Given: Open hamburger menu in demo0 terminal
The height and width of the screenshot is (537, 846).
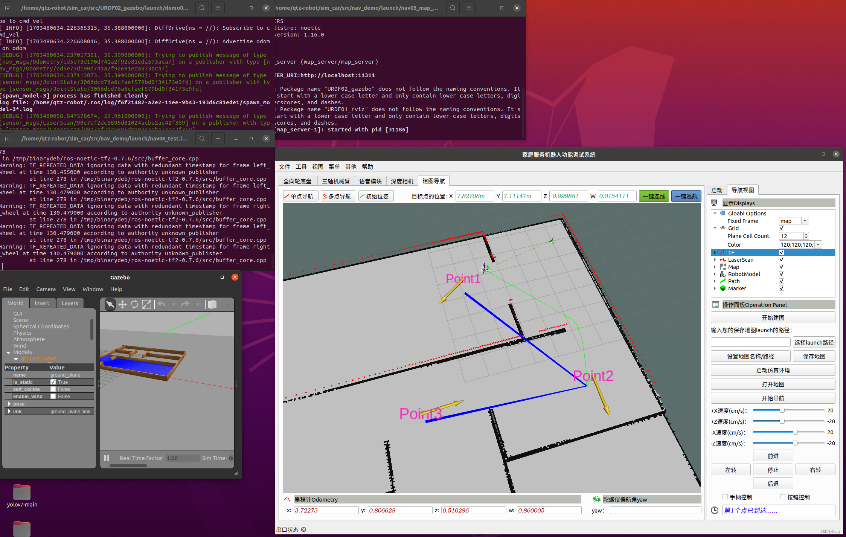Looking at the screenshot, I should (218, 8).
